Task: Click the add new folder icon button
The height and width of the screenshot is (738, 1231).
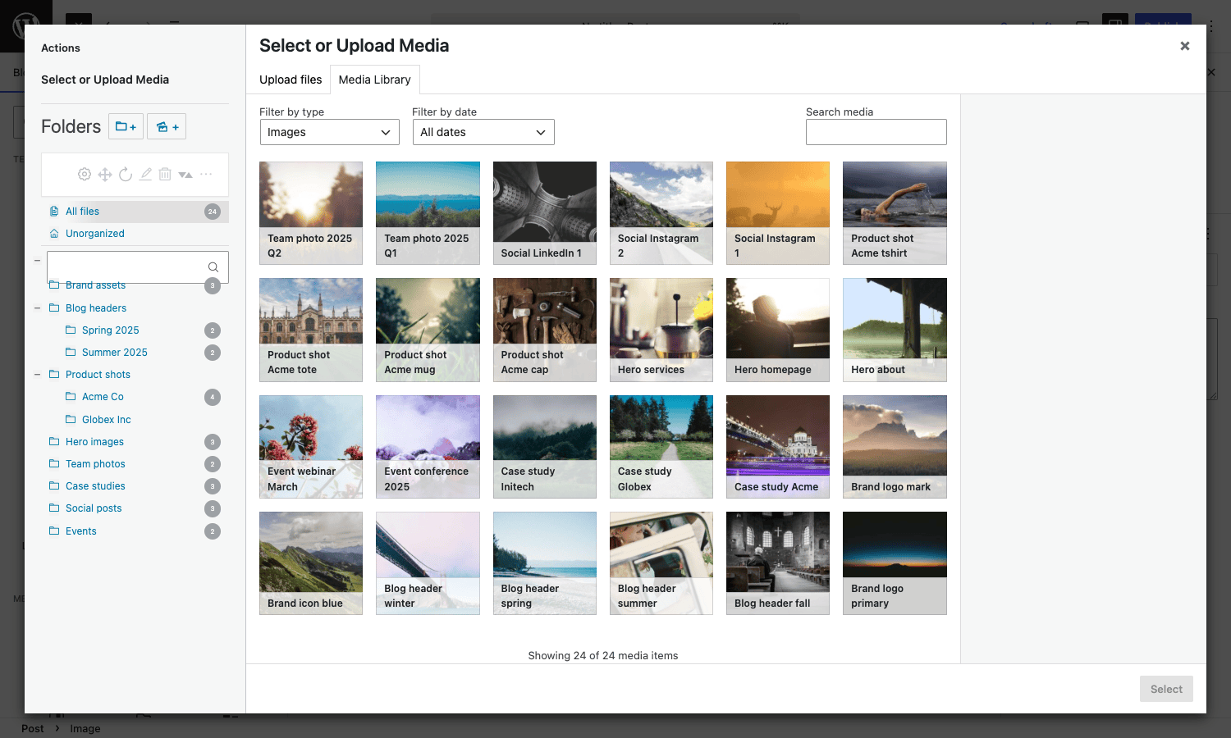Action: click(126, 126)
